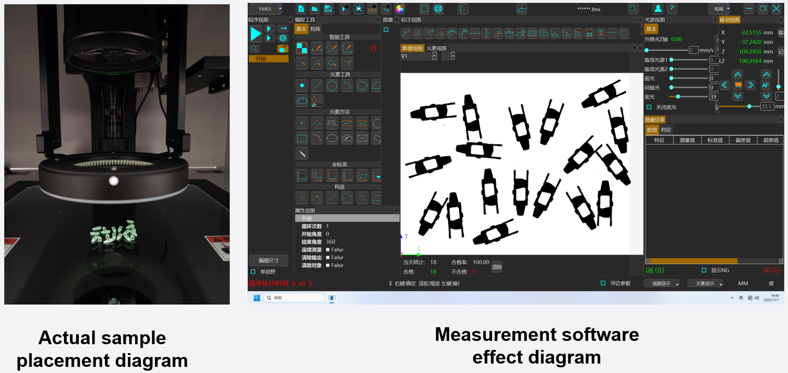Toggle 单视野 checkbox
788x373 pixels.
pyautogui.click(x=253, y=271)
